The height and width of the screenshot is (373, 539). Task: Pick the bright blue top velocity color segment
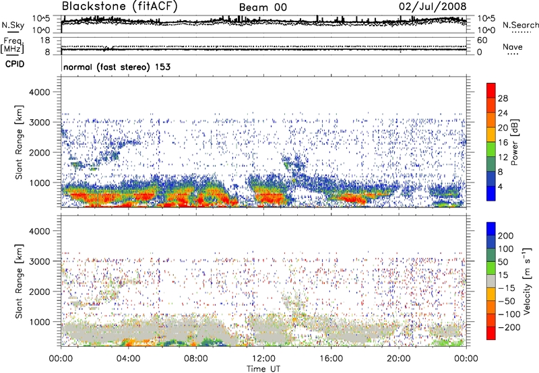pos(491,229)
